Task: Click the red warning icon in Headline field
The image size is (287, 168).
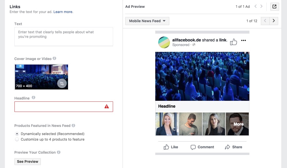Action: pyautogui.click(x=107, y=106)
